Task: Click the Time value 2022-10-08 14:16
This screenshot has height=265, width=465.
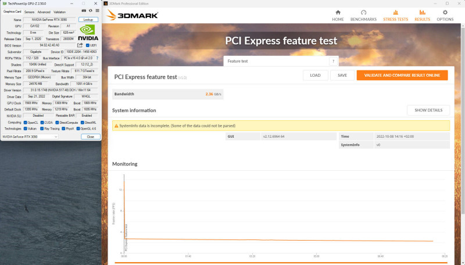Action: pyautogui.click(x=412, y=137)
